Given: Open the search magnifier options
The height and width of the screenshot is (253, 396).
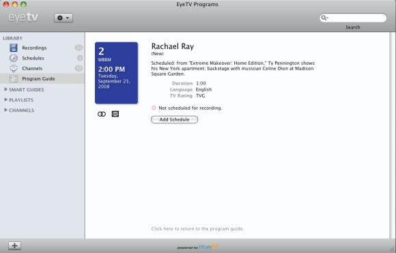Looking at the screenshot, I should [324, 18].
